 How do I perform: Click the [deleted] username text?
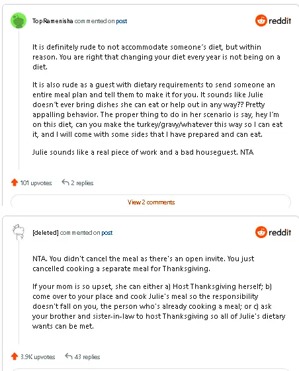pos(46,233)
